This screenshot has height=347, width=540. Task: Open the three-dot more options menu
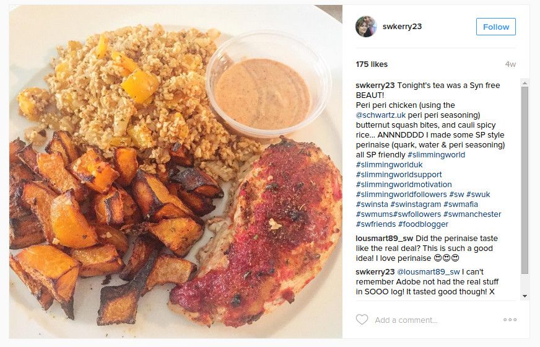[x=510, y=320]
